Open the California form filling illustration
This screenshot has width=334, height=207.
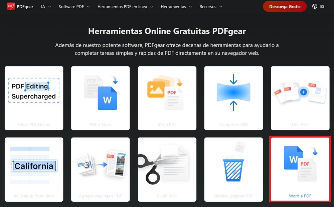(x=34, y=166)
